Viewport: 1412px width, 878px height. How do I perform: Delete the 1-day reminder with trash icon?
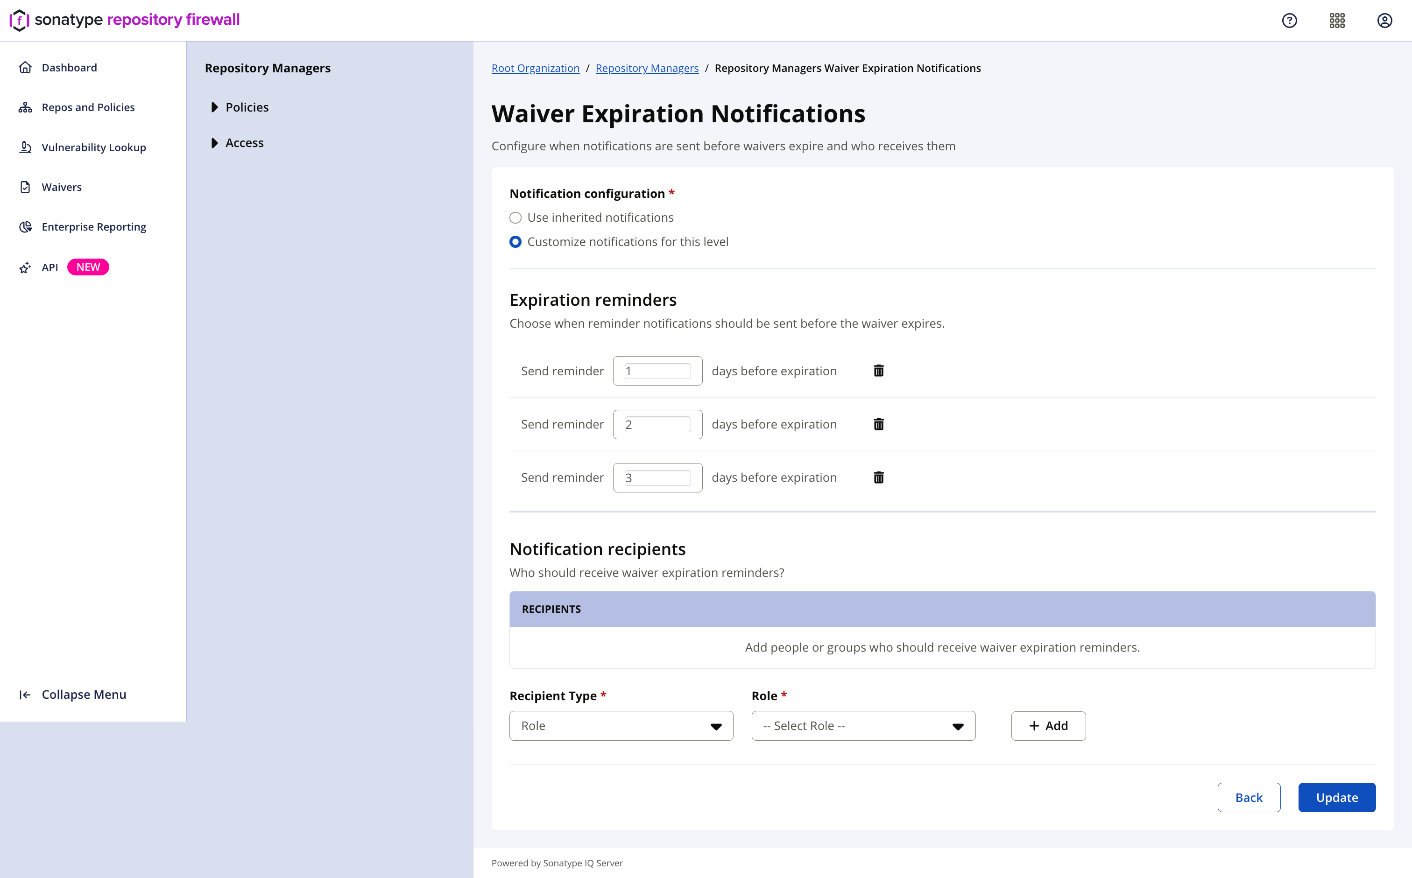pyautogui.click(x=879, y=371)
